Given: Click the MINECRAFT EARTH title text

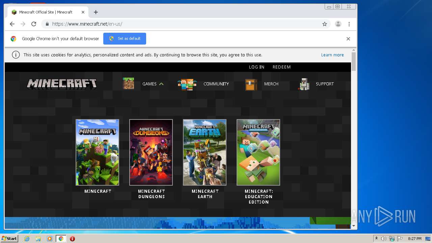Looking at the screenshot, I should (205, 194).
